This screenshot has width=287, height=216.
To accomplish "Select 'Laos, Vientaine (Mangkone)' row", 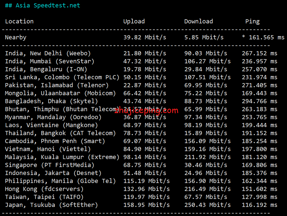I will pos(141,125).
